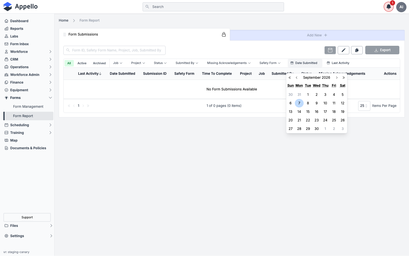
Task: Open the notifications bell icon
Action: click(389, 7)
